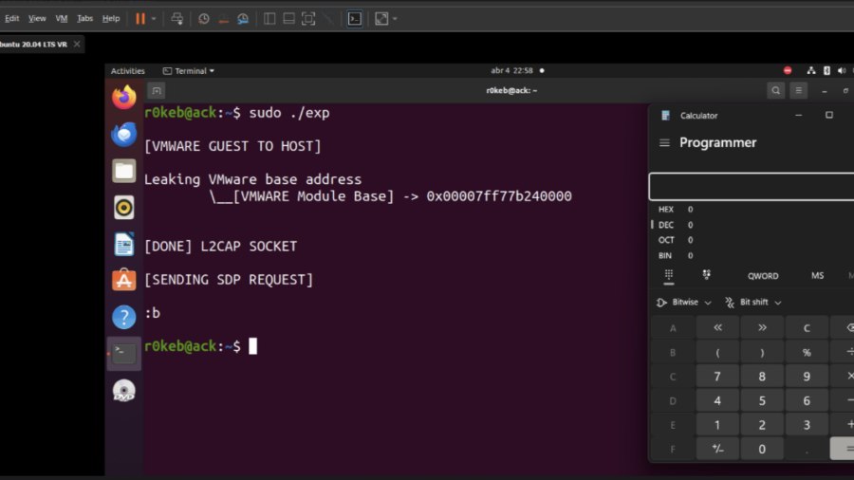854x480 pixels.
Task: Click the percent % key
Action: coord(807,352)
